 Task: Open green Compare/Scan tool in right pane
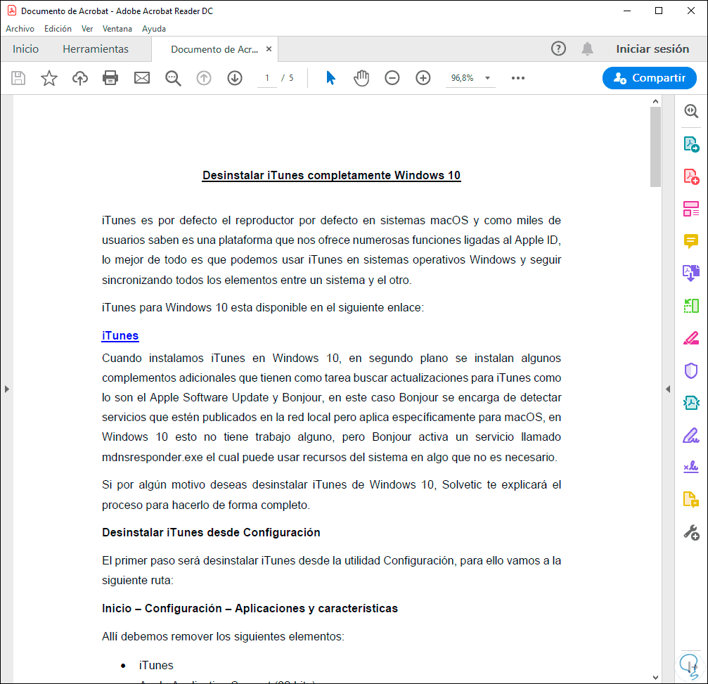tap(691, 306)
